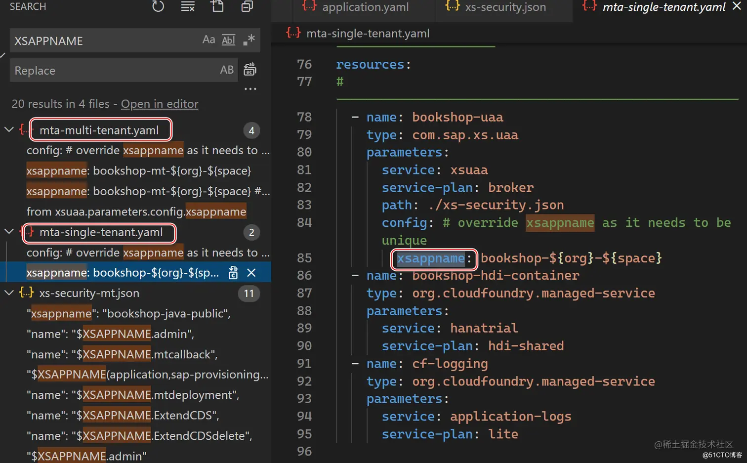Collapse mta-multi-tenant.yaml results group
747x463 pixels.
coord(9,129)
